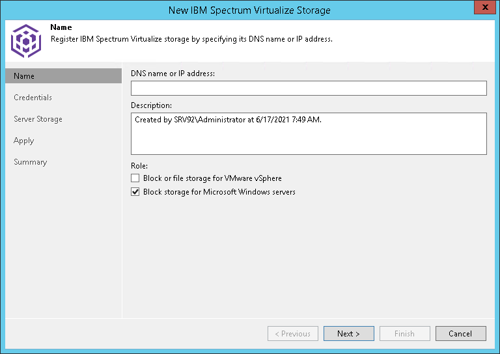The width and height of the screenshot is (500, 354).
Task: Click the bold 'Name' heading in header
Action: [x=61, y=27]
